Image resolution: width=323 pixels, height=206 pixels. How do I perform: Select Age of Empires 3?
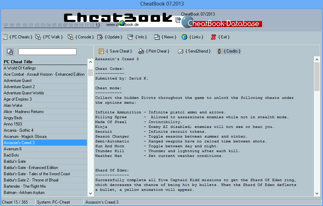[45, 99]
